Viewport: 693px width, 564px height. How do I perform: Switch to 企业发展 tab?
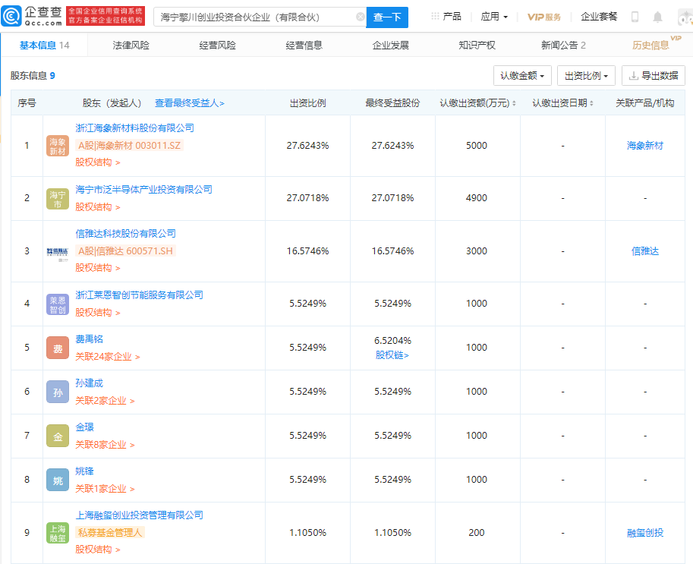(391, 45)
